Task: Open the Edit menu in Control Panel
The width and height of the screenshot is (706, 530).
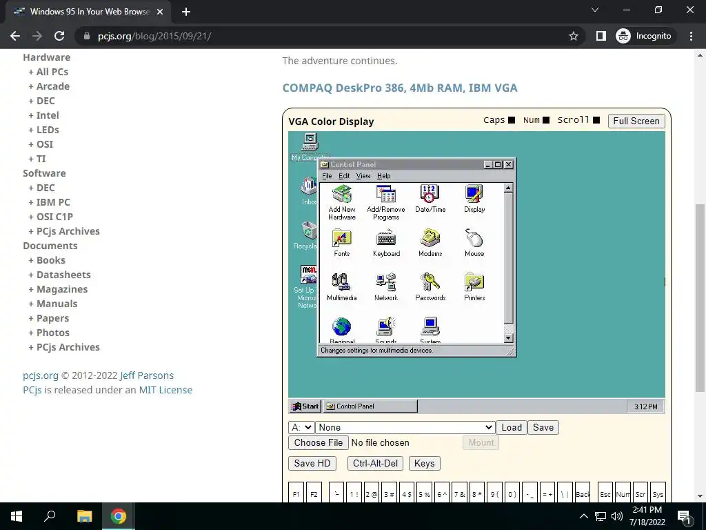Action: point(344,176)
